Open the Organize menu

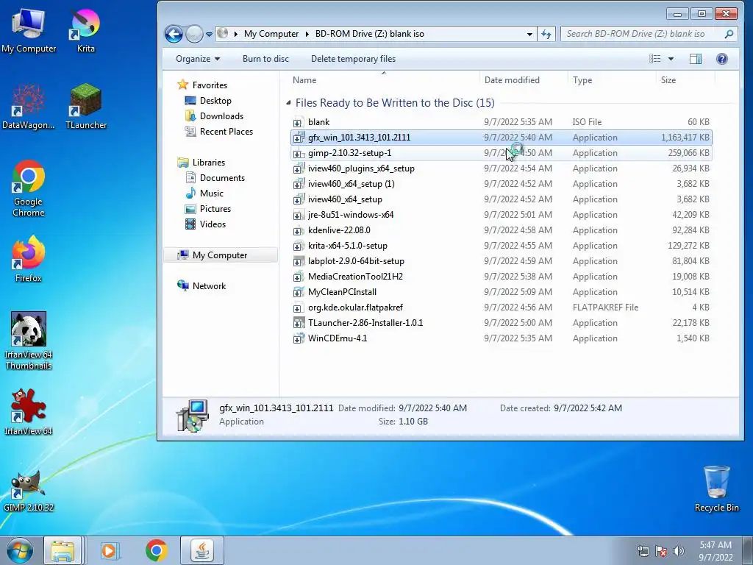coord(197,59)
